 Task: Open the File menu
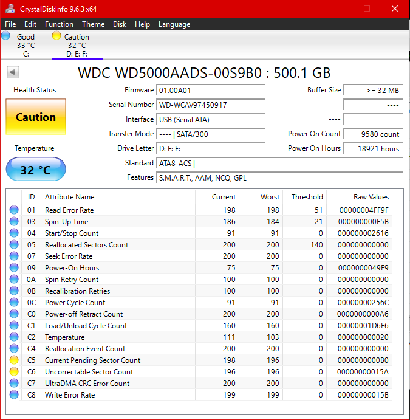(x=10, y=24)
